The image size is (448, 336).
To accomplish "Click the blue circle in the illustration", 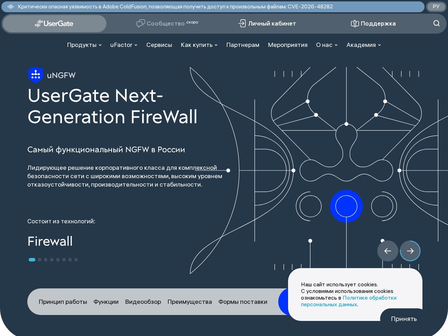I will click(346, 206).
